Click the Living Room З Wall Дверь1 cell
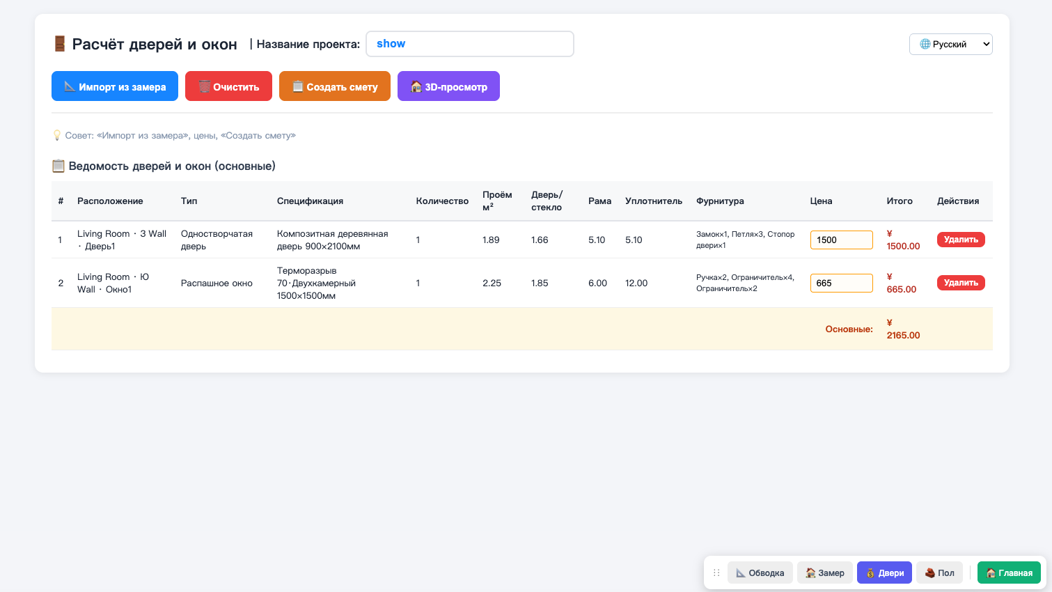The image size is (1052, 592). pyautogui.click(x=122, y=240)
